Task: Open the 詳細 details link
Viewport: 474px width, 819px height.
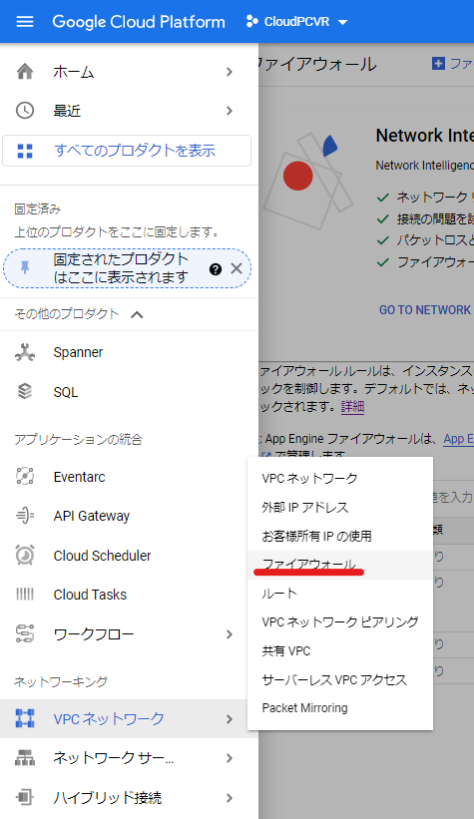Action: [x=353, y=406]
